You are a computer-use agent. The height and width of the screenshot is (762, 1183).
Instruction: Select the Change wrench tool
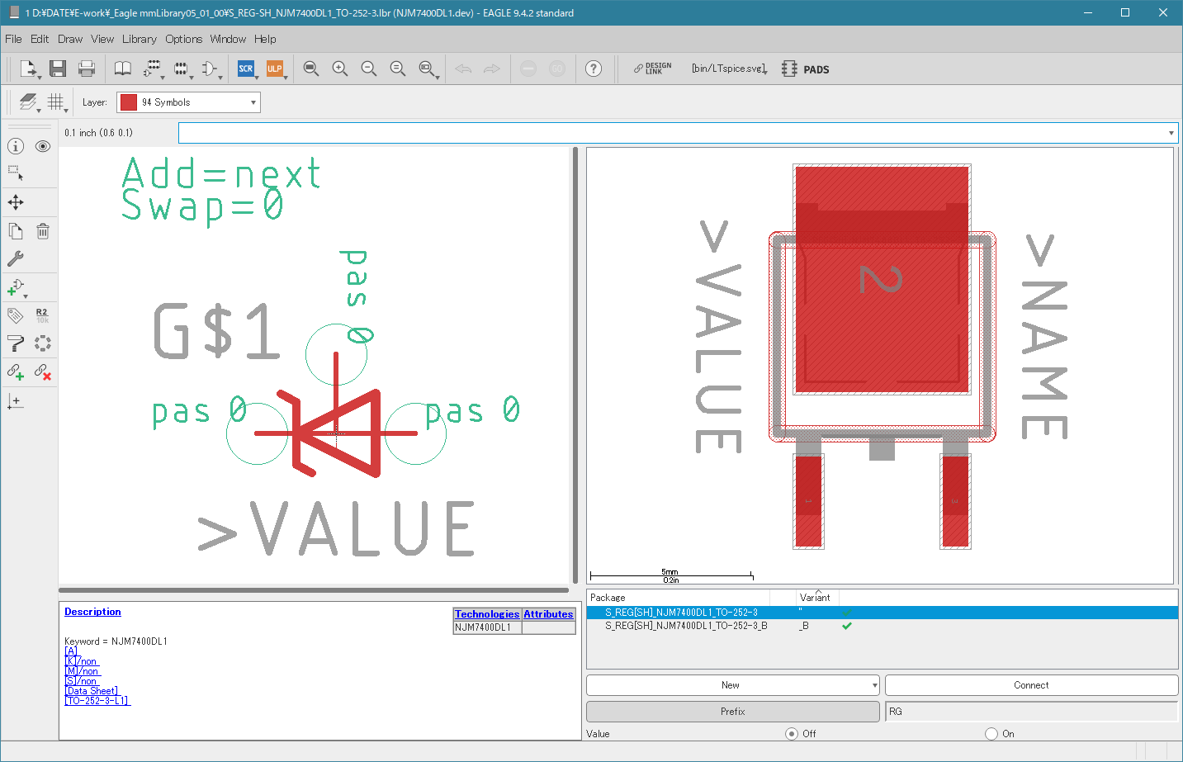16,258
